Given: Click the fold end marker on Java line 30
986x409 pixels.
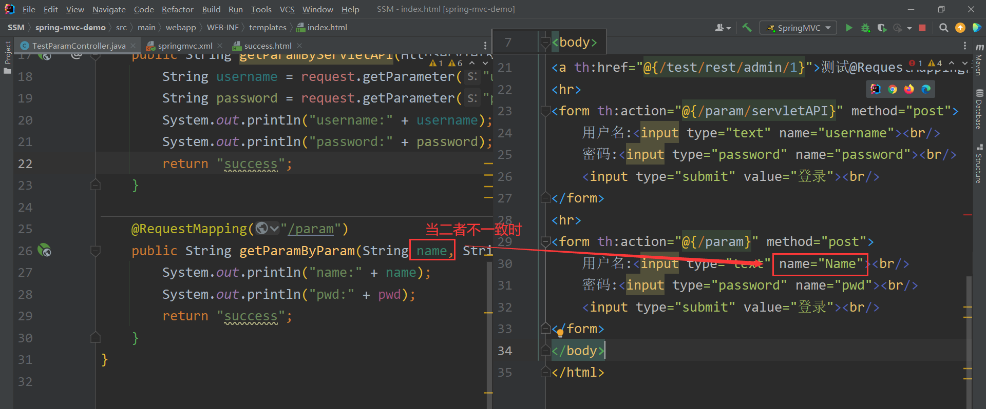Looking at the screenshot, I should (96, 337).
